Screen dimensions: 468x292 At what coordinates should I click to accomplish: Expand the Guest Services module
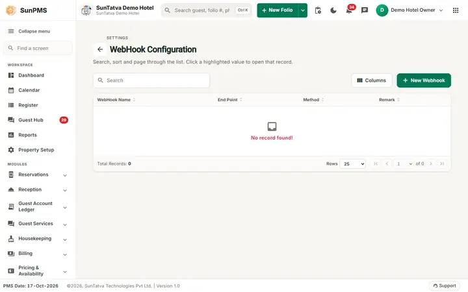[x=65, y=225]
